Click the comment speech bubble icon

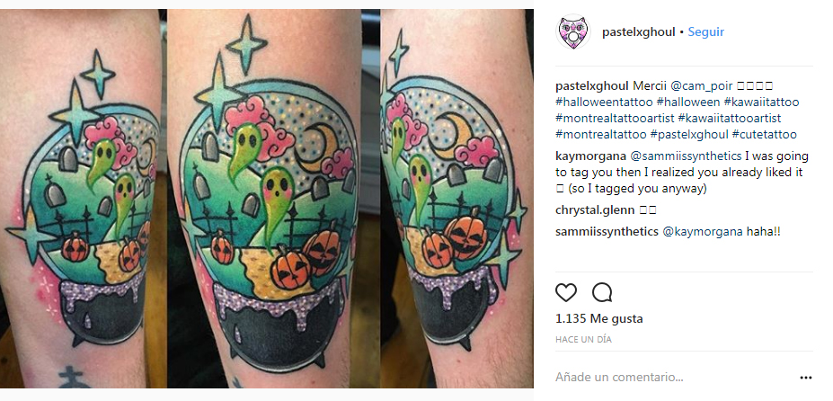[x=602, y=292]
